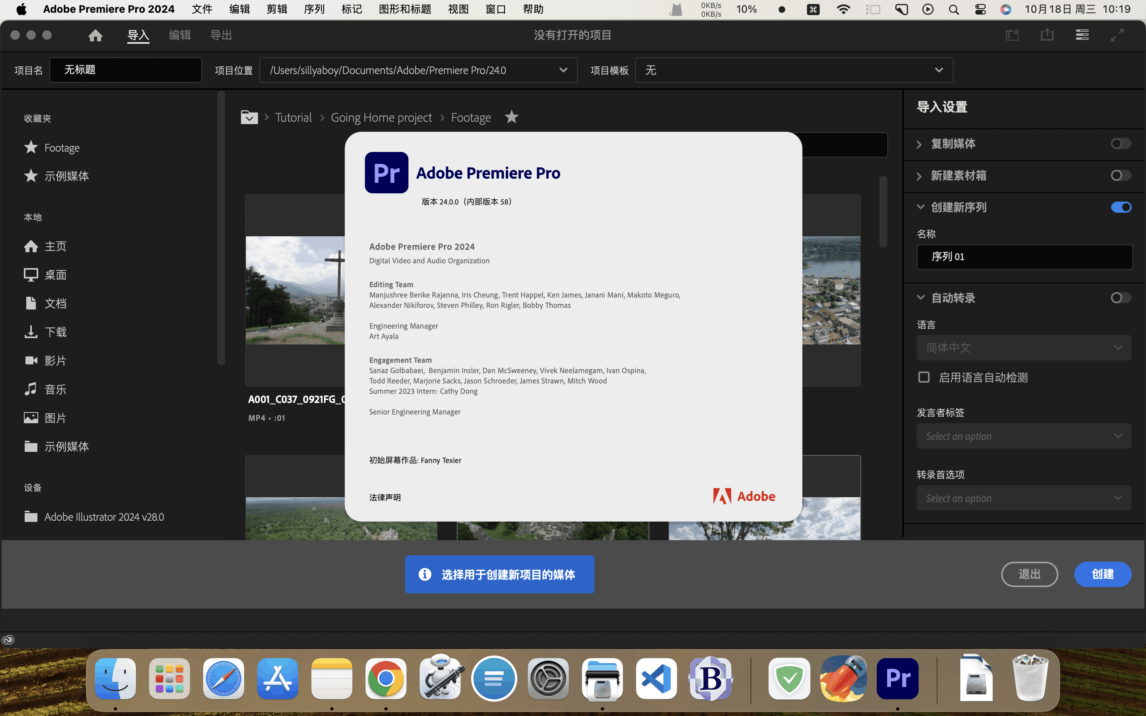Image resolution: width=1146 pixels, height=716 pixels.
Task: Switch to the 编辑 tab
Action: pyautogui.click(x=179, y=35)
